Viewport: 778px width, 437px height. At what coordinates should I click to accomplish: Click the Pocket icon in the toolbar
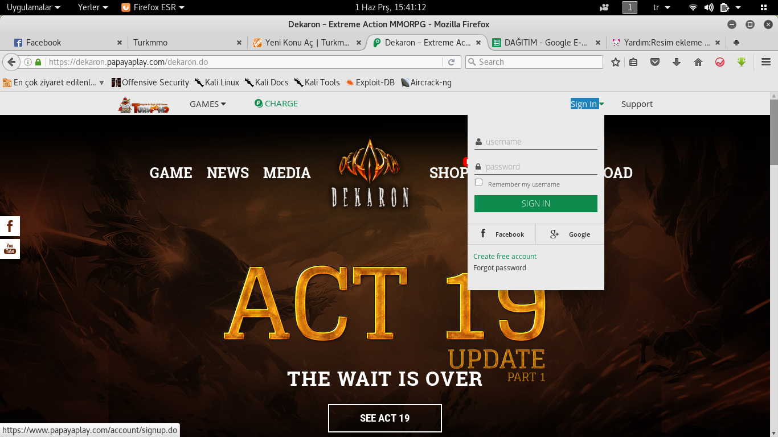pyautogui.click(x=655, y=62)
